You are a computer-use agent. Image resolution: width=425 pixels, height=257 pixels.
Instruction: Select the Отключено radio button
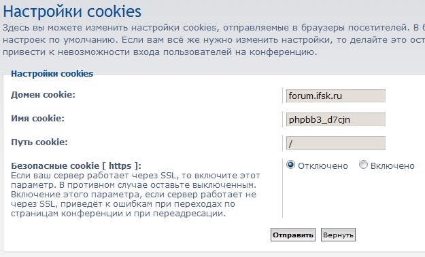290,165
